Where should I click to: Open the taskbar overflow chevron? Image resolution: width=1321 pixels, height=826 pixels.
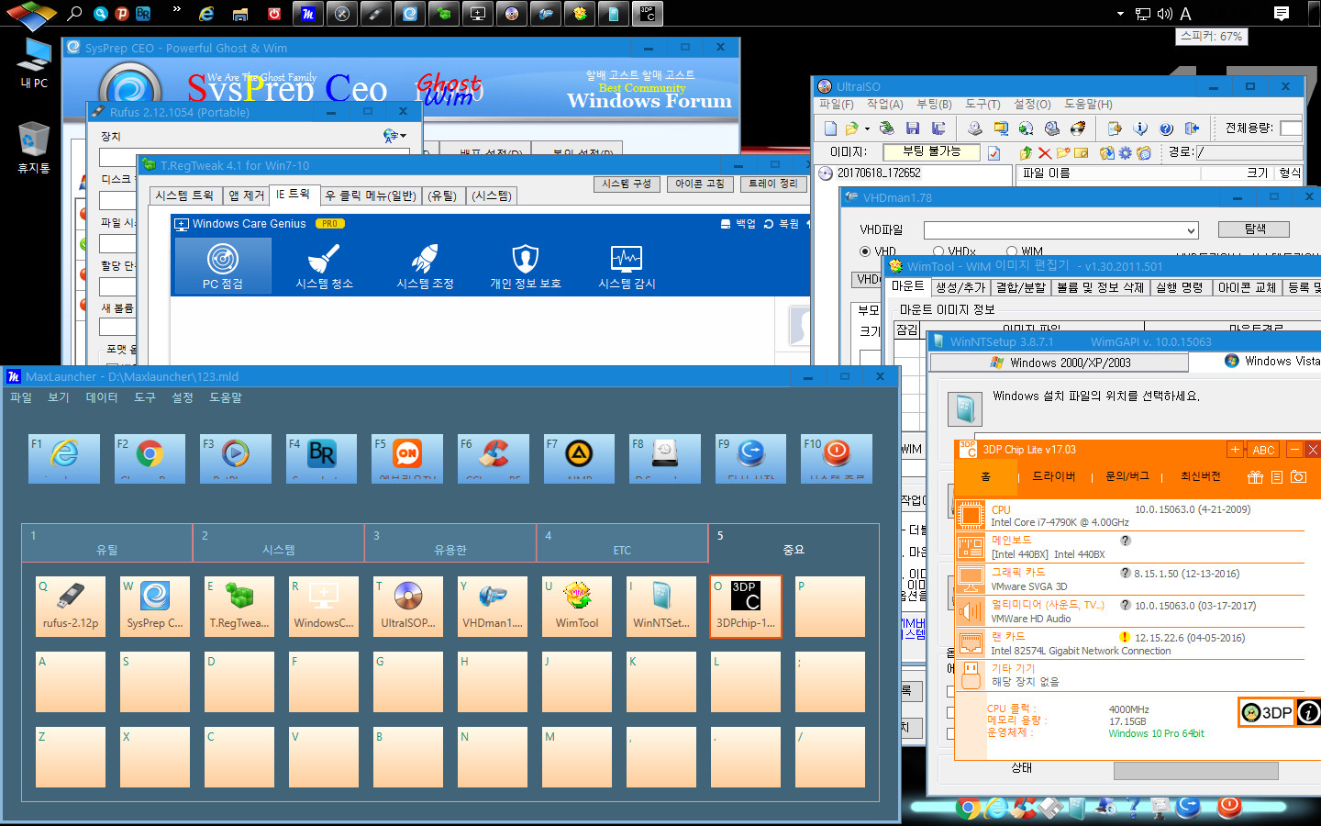pyautogui.click(x=176, y=11)
